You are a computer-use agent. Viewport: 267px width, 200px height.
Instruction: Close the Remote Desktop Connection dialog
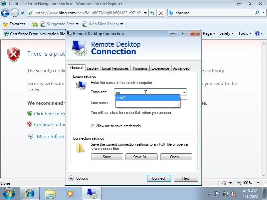click(195, 34)
